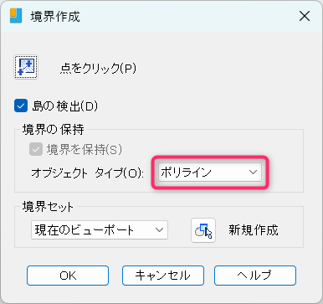Viewport: 323px width, 304px height.
Task: Confirm the dialog with OK
Action: [x=68, y=276]
